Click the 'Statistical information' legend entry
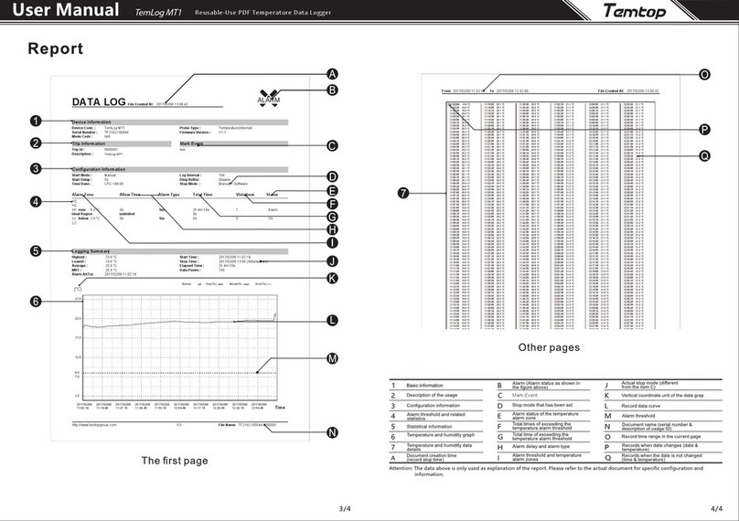The height and width of the screenshot is (521, 739). coord(429,426)
